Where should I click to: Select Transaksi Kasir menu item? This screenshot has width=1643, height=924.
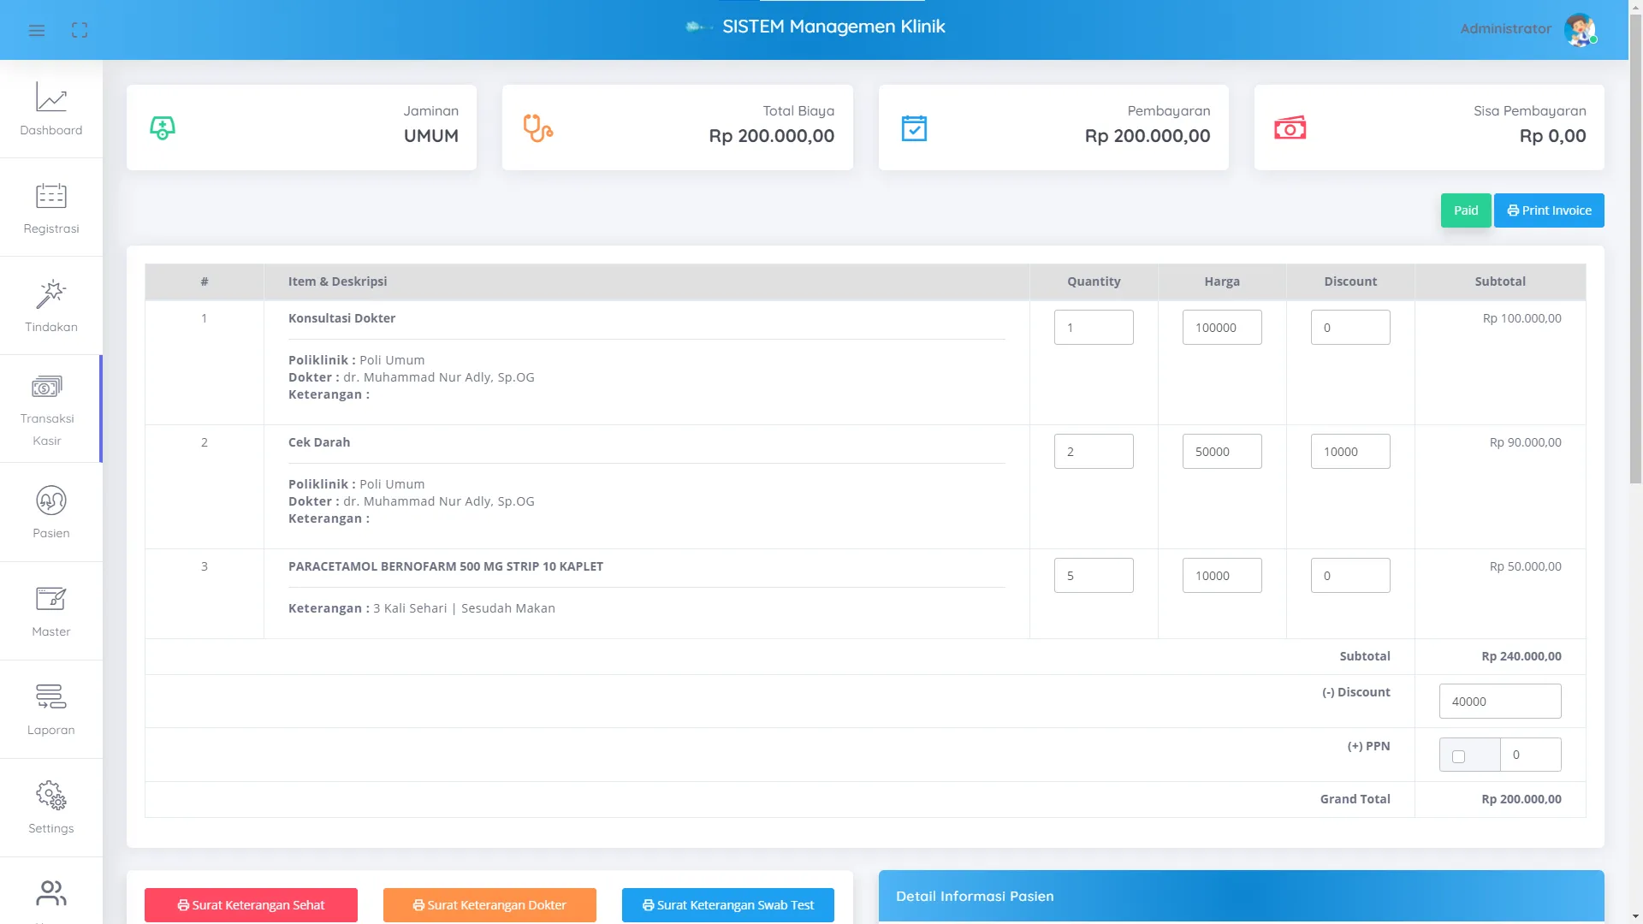click(x=50, y=409)
